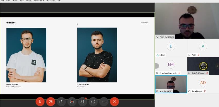Viewport: 219px width, 107px height.
Task: Click Elmir Medanhodzic's EM avatar
Action: (x=171, y=65)
